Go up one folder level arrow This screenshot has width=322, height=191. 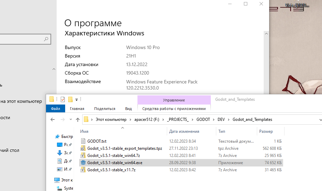pos(78,120)
